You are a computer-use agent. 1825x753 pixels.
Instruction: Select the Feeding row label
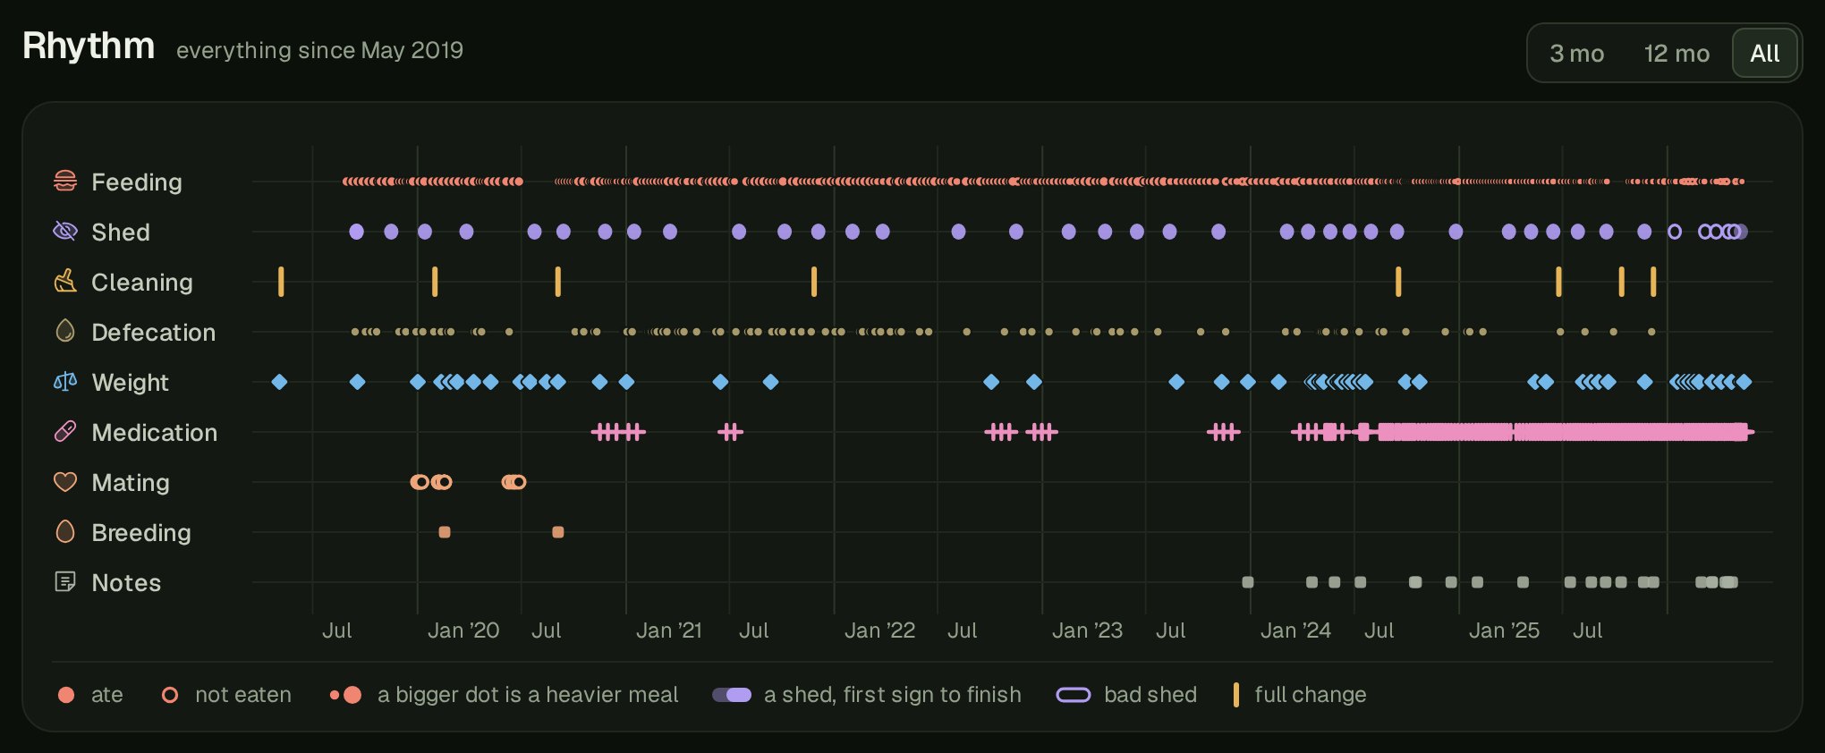click(137, 182)
